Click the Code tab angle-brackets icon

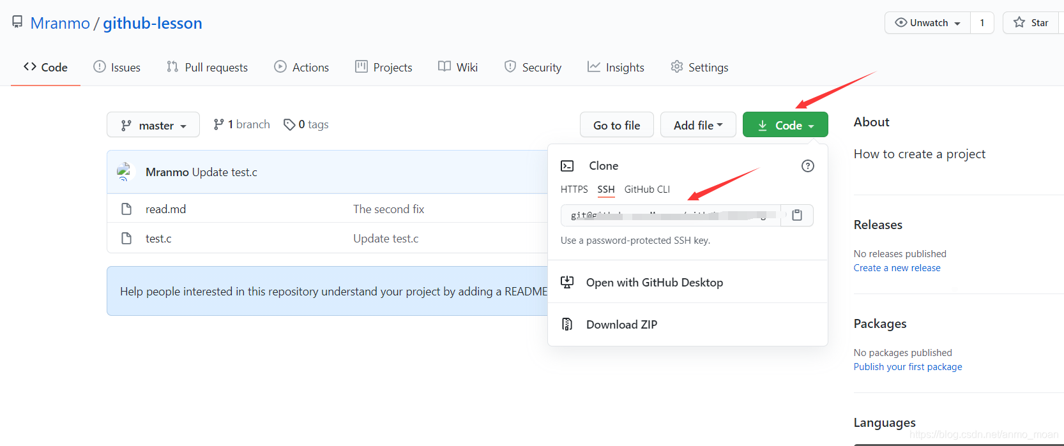(x=30, y=66)
